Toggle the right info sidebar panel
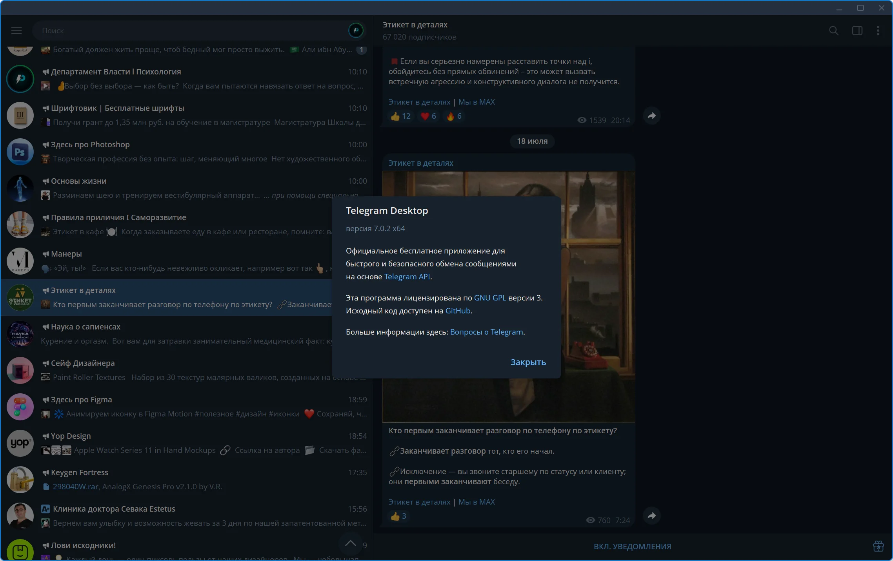This screenshot has width=893, height=561. 857,31
